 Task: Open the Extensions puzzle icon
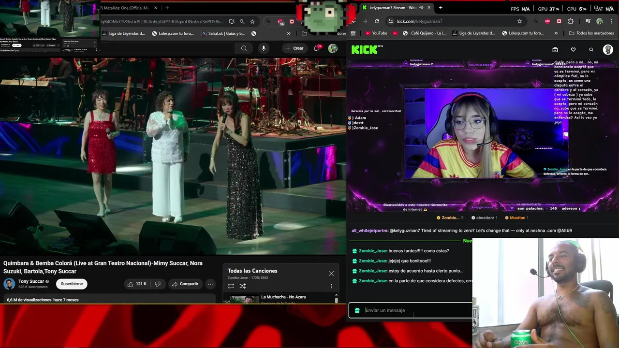[571, 21]
